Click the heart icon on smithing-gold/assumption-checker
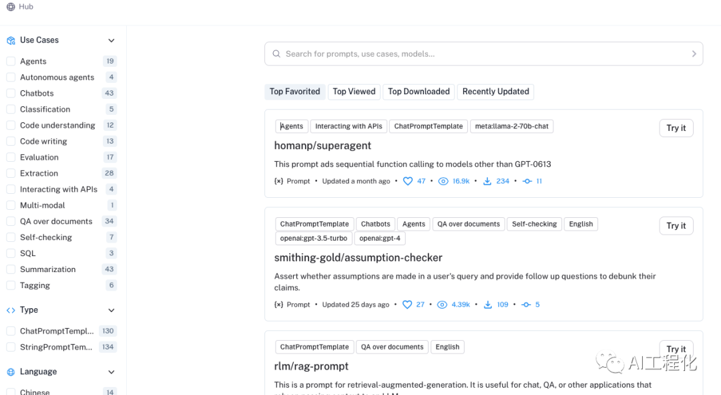 tap(407, 305)
